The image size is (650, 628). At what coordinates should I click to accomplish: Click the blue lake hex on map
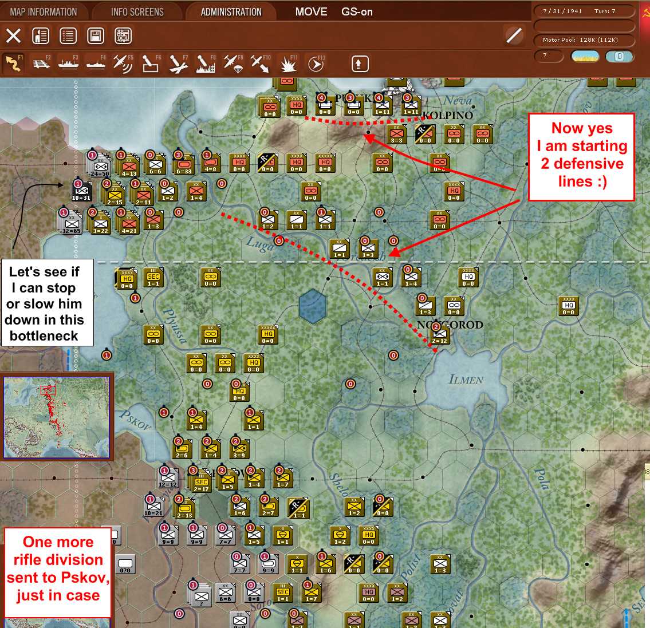[312, 306]
